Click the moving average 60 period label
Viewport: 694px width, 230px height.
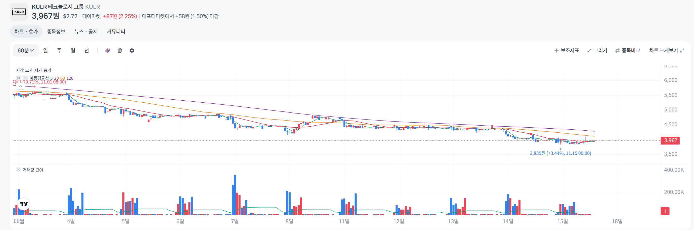coord(62,78)
